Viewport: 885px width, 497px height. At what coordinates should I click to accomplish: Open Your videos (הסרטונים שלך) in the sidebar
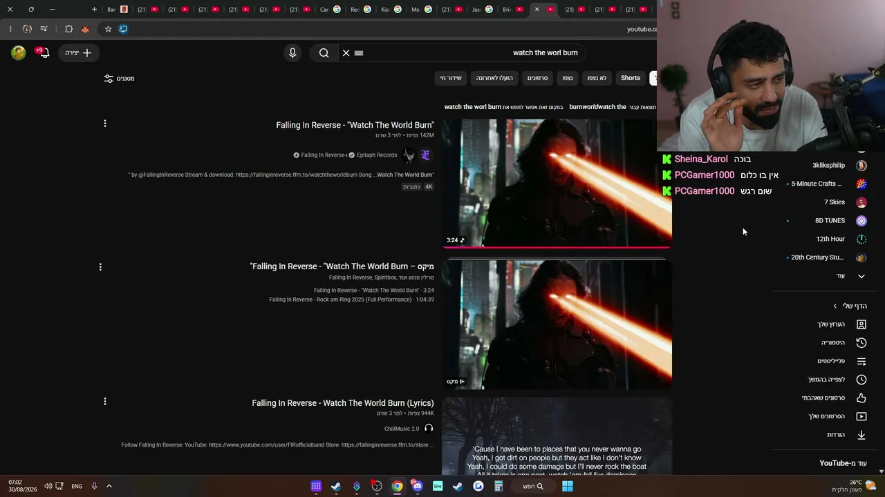tap(837, 416)
